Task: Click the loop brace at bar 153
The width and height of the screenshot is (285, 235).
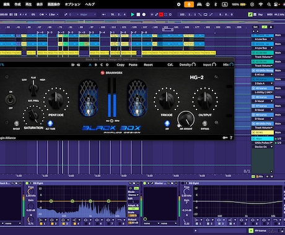Action: (168, 30)
